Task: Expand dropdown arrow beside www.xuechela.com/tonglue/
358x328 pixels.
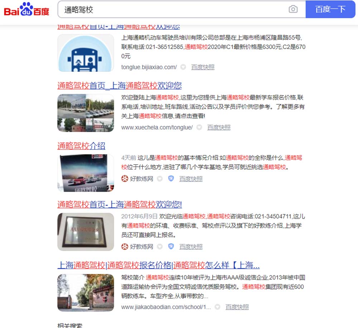Action: 199,127
